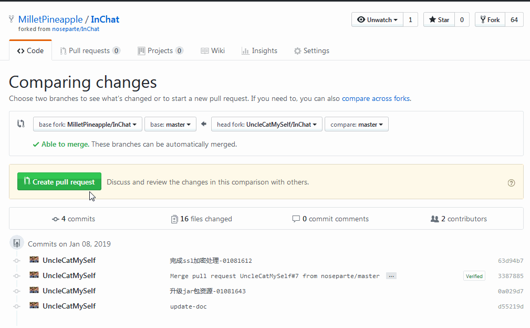Expand the compare: master branch selector
The width and height of the screenshot is (530, 328).
coord(356,125)
